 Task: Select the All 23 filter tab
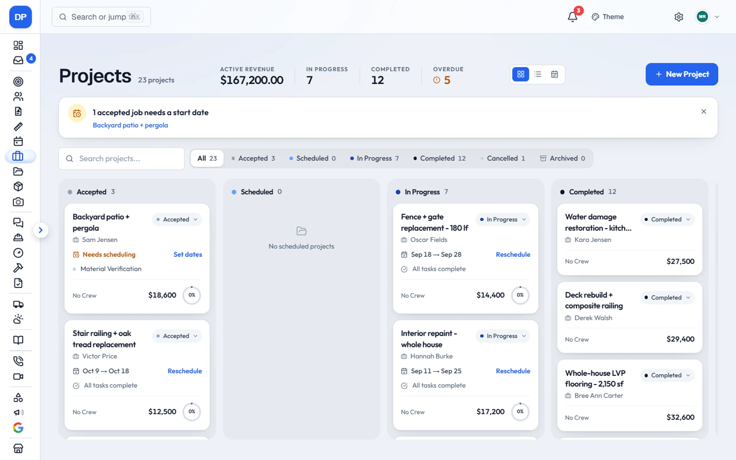(207, 158)
